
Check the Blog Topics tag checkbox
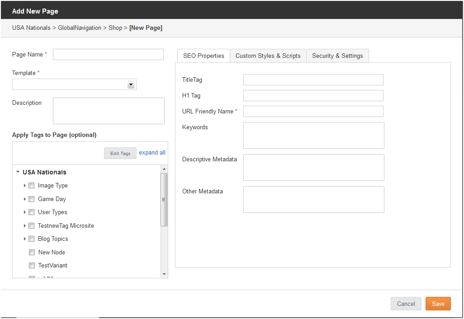(31, 239)
